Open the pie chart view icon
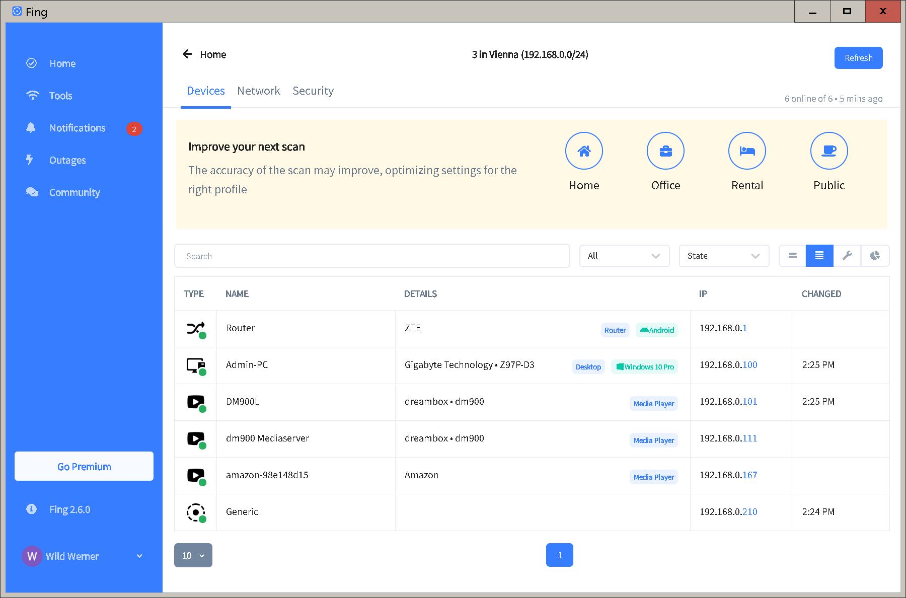Viewport: 906px width, 598px height. (x=875, y=256)
